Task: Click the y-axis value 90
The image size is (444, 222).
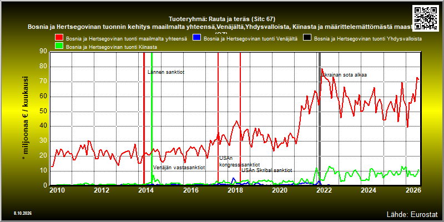Action: 43,52
